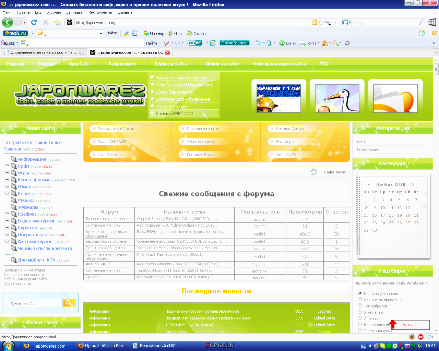The image size is (439, 351).
Task: Expand the Софт category tree
Action: (7, 166)
